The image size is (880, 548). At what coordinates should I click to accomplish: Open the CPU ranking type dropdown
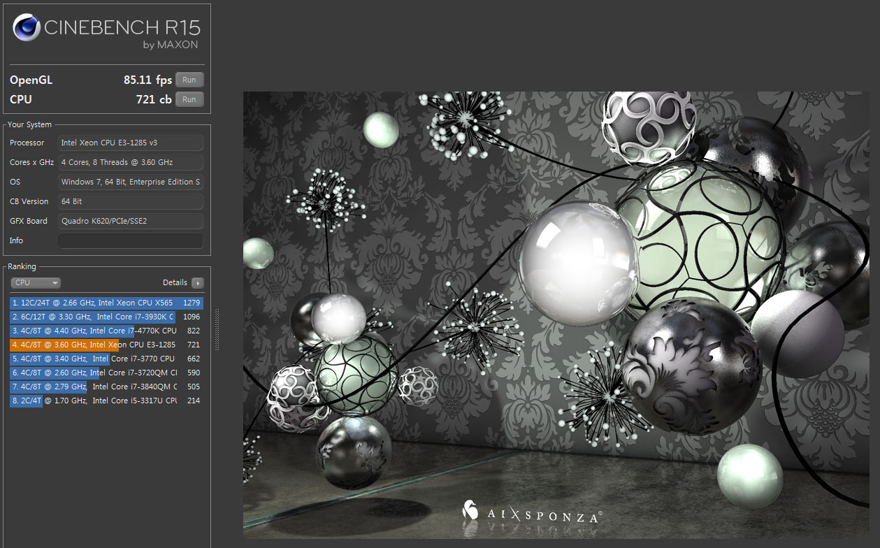(x=36, y=283)
